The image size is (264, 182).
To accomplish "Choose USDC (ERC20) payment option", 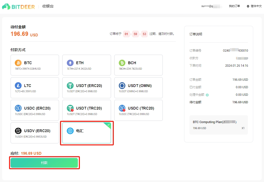I will click(35, 110).
